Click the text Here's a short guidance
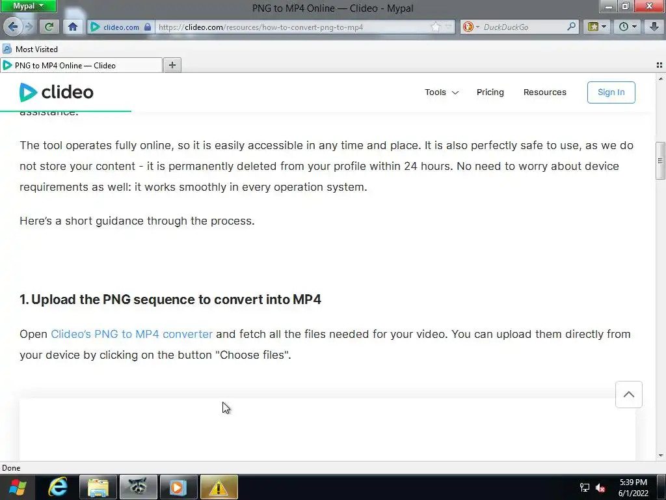This screenshot has width=666, height=500. (x=137, y=221)
